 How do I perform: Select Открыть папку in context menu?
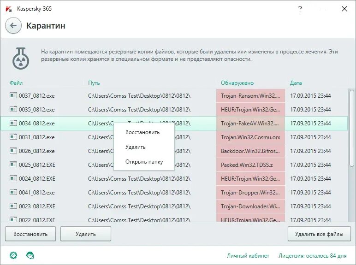coord(144,162)
